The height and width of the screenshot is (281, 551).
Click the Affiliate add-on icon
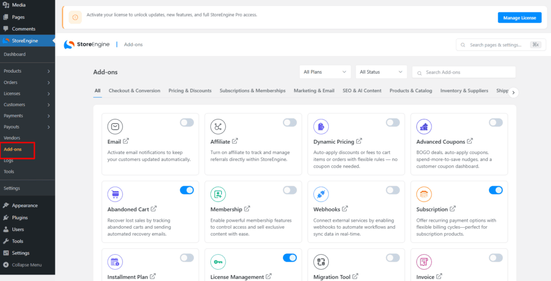[x=218, y=127]
